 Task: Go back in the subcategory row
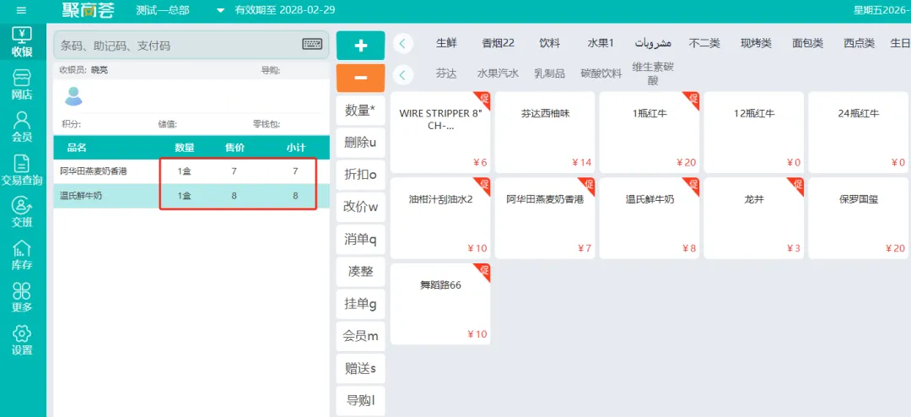403,74
